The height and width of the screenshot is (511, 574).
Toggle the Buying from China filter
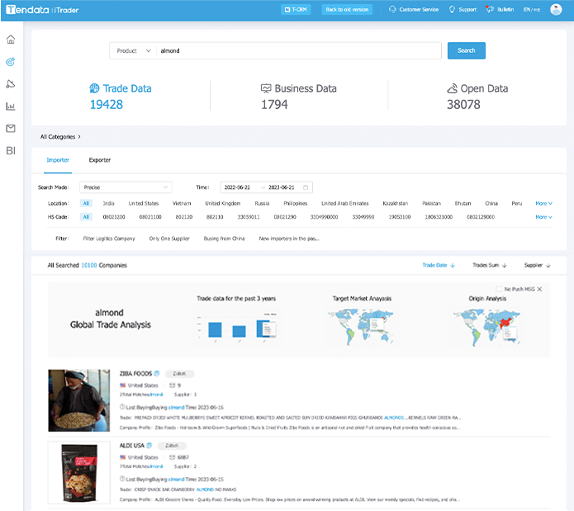click(224, 238)
